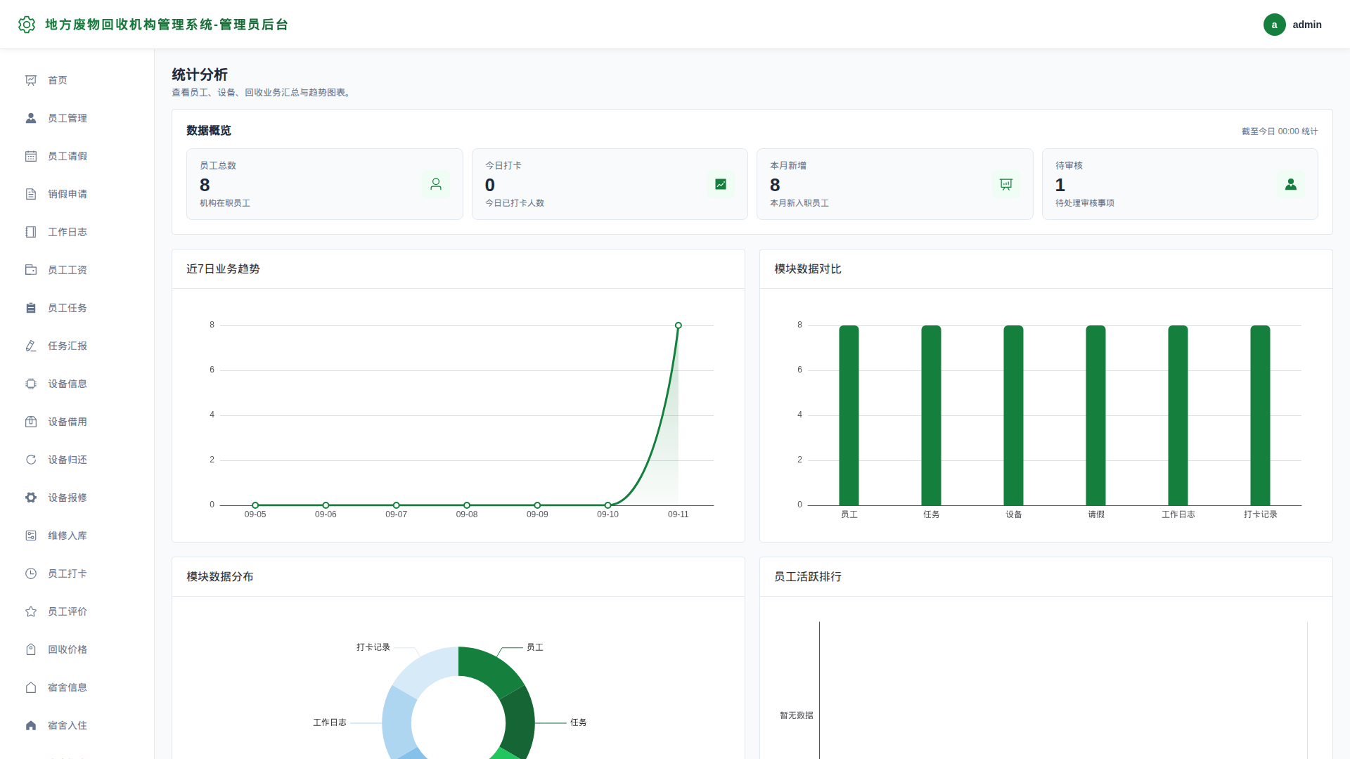Image resolution: width=1350 pixels, height=759 pixels.
Task: Select 任务汇报 sidebar label
Action: point(67,346)
